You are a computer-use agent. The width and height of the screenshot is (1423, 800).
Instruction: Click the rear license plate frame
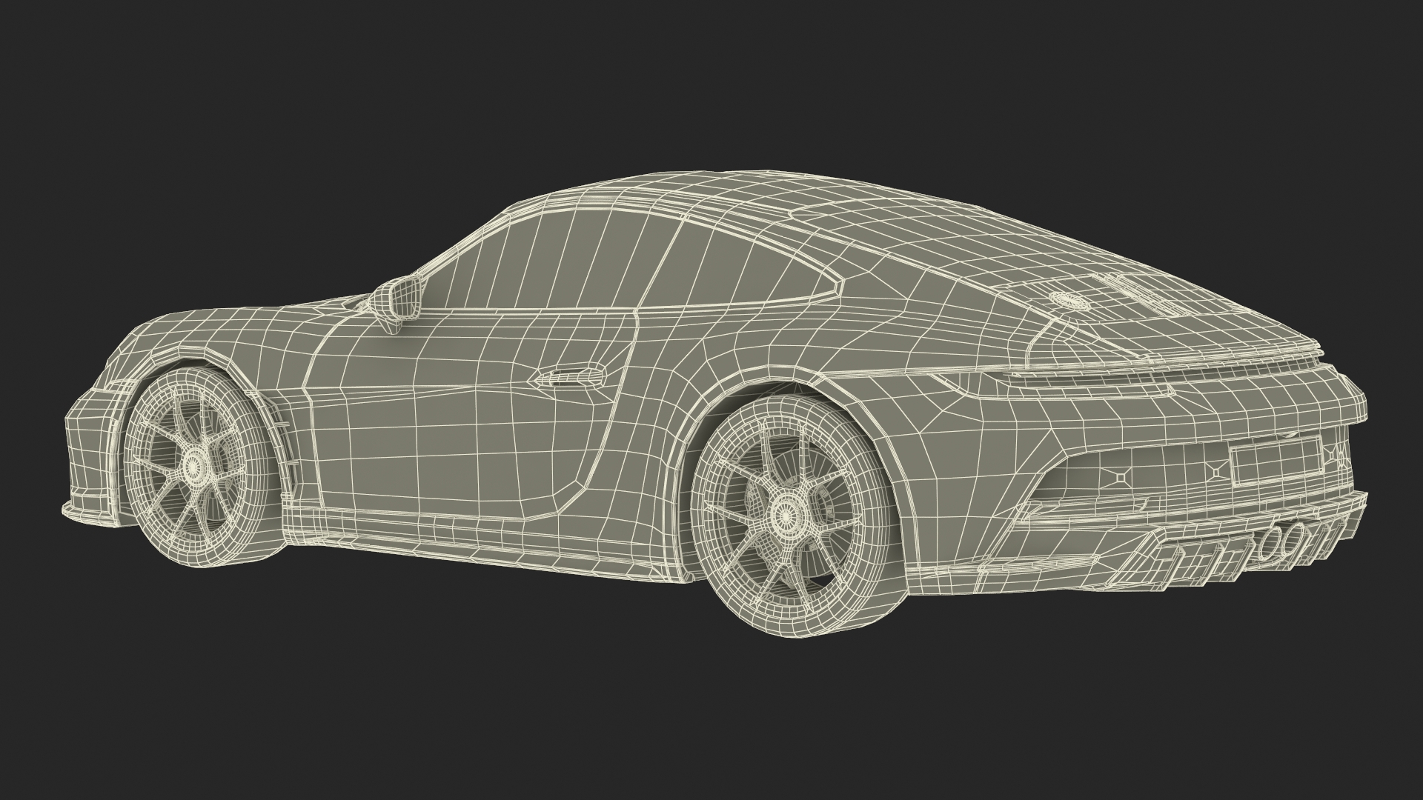[x=1276, y=461]
